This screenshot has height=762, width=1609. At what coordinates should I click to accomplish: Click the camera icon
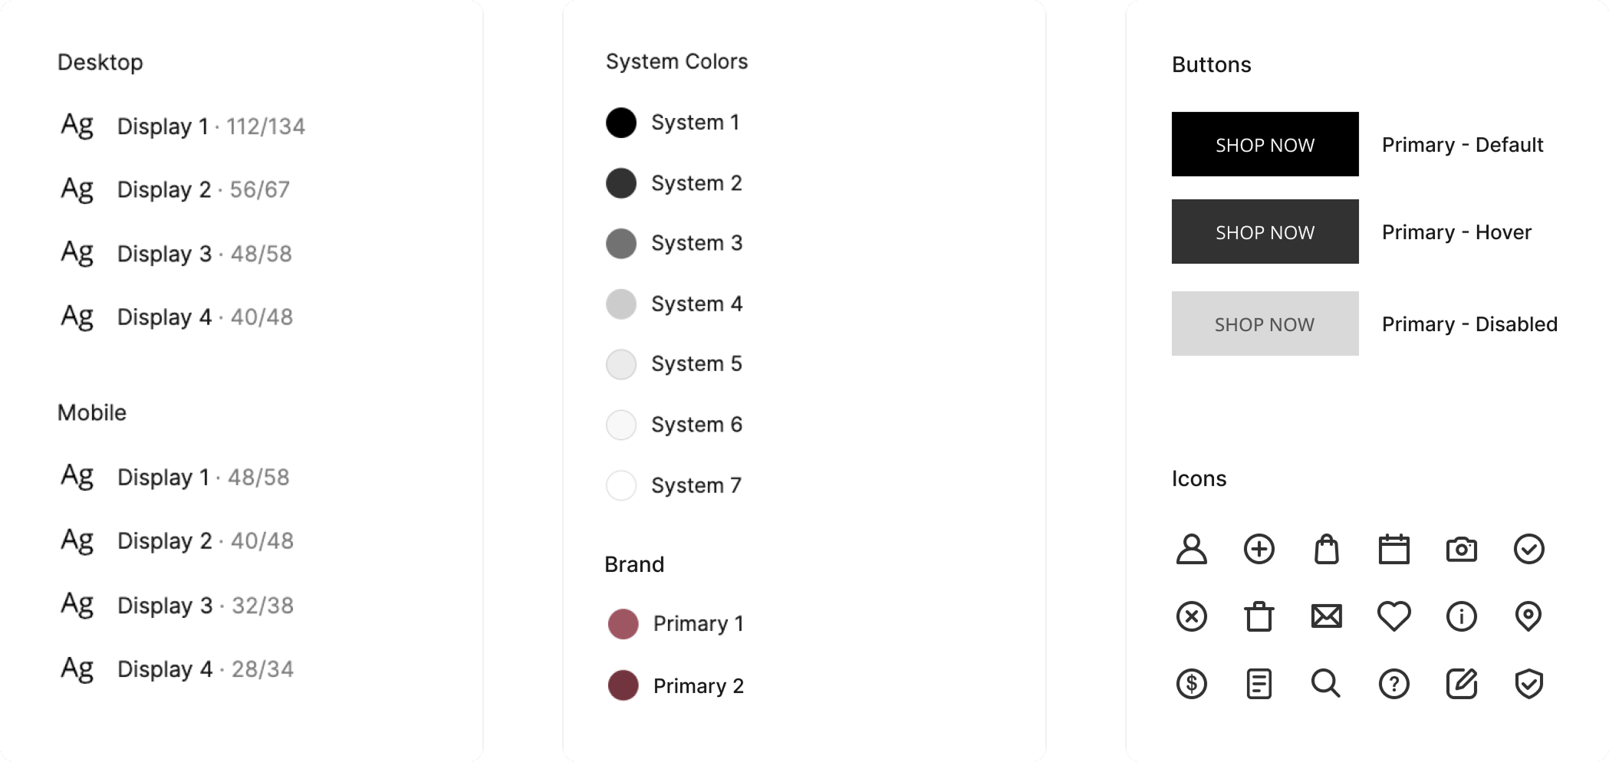(x=1461, y=549)
